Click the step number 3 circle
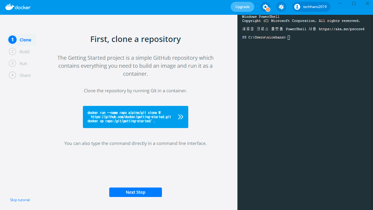Viewport: 373px width, 210px height. tap(12, 64)
